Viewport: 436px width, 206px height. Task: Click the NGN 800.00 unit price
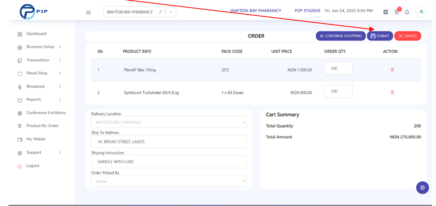(x=301, y=93)
